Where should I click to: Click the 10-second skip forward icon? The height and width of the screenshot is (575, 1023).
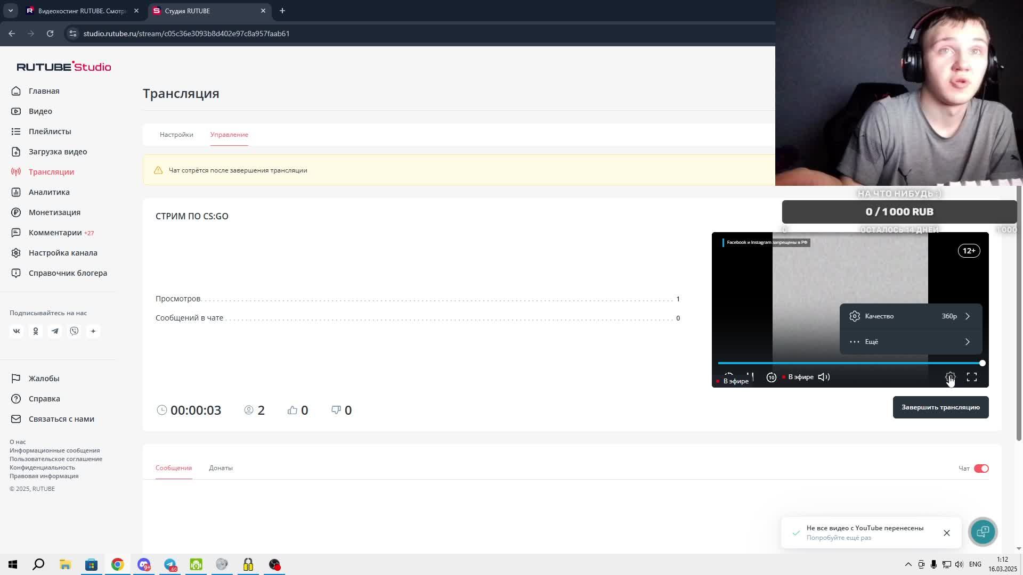[x=771, y=377]
